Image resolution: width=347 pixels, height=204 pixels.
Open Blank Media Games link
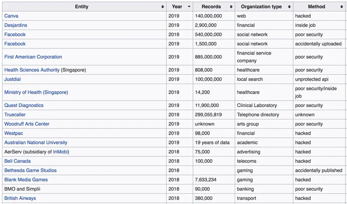[26, 180]
